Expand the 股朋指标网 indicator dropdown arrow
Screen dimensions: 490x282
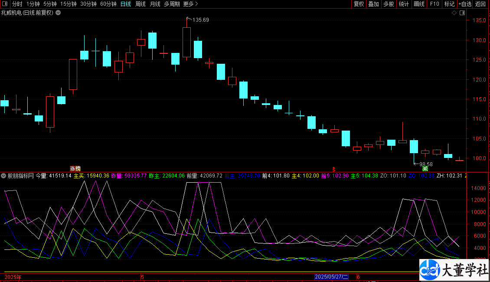tap(3, 176)
